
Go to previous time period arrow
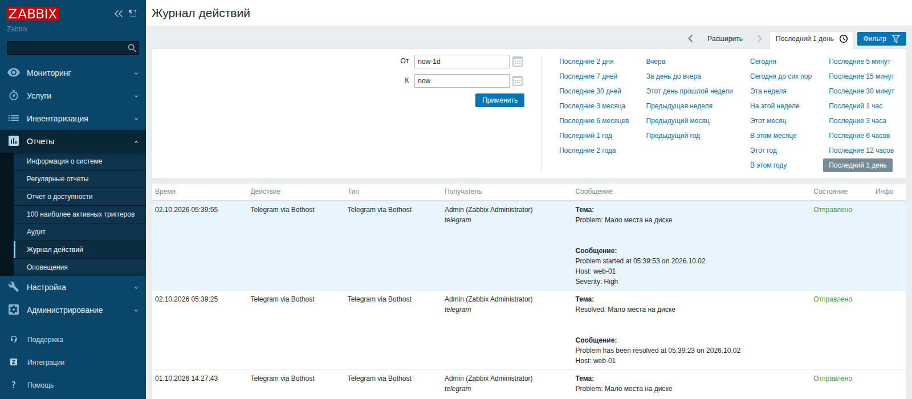click(x=690, y=39)
